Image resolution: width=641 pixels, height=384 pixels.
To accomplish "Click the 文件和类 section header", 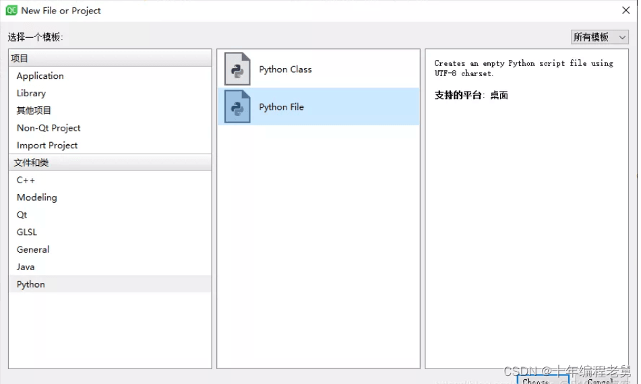I will coord(110,162).
